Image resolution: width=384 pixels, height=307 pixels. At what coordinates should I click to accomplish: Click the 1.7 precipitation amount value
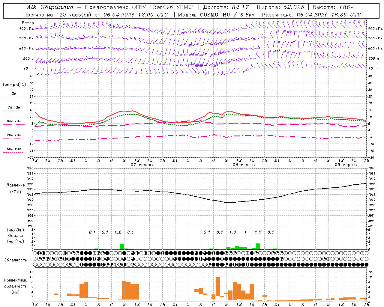pos(258,232)
